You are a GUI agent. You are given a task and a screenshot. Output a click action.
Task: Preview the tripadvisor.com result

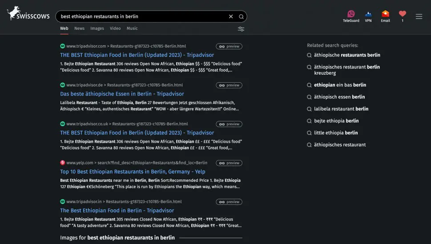click(x=229, y=46)
